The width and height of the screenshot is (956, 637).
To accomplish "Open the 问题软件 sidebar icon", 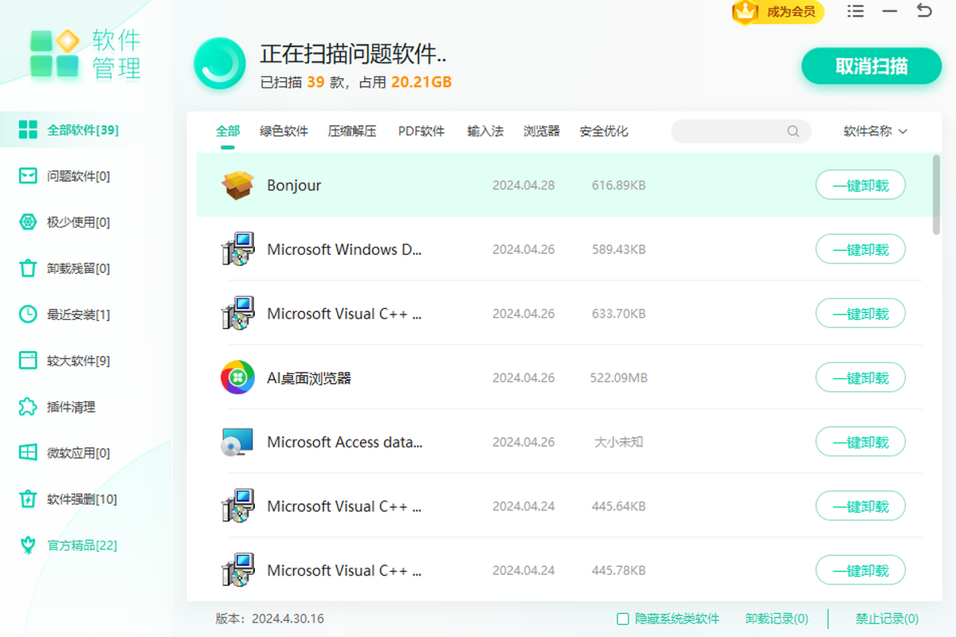I will point(28,176).
